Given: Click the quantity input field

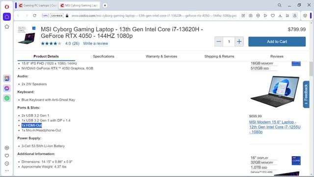Looking at the screenshot, I should point(229,41).
